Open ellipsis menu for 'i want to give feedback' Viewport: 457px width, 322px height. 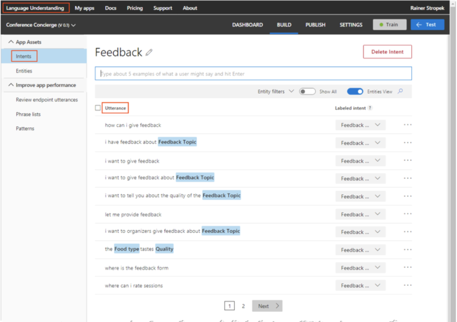(407, 161)
